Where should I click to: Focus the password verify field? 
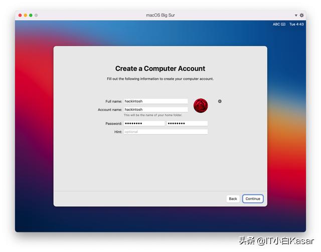[x=187, y=123]
